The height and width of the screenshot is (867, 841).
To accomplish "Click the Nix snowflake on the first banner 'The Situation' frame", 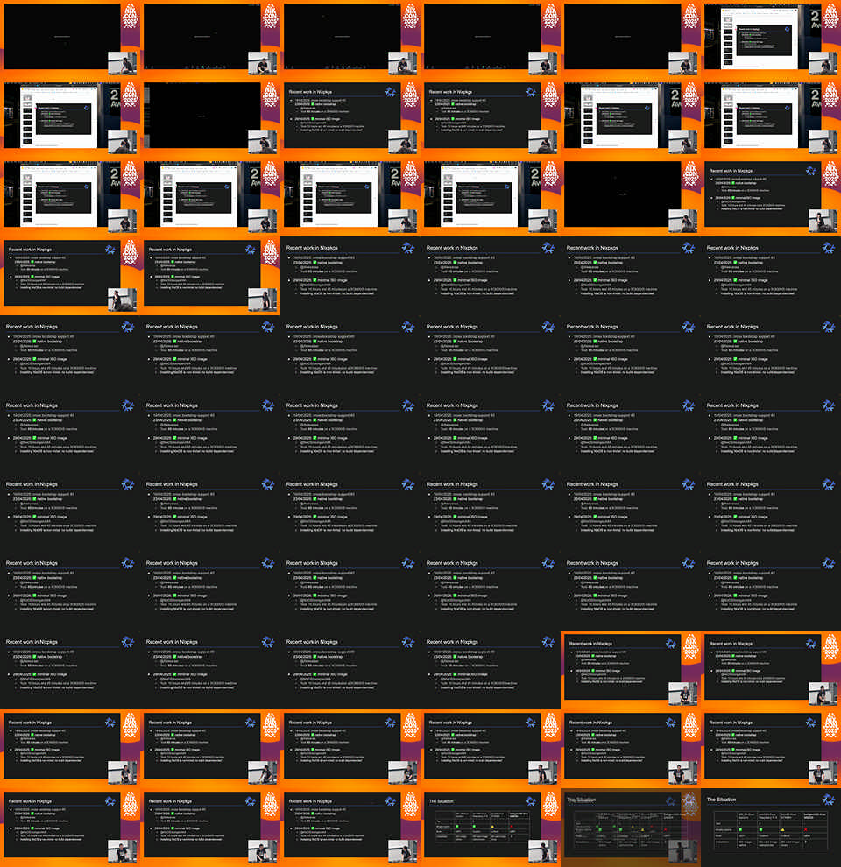I will (531, 801).
